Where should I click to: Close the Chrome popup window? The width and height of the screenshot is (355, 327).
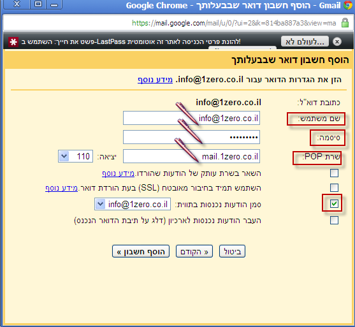tap(17, 4)
